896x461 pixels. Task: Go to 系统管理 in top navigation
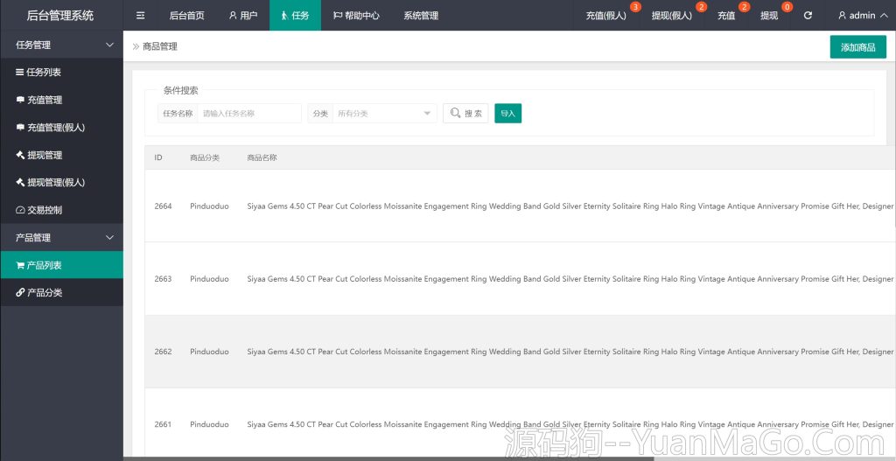pos(421,15)
